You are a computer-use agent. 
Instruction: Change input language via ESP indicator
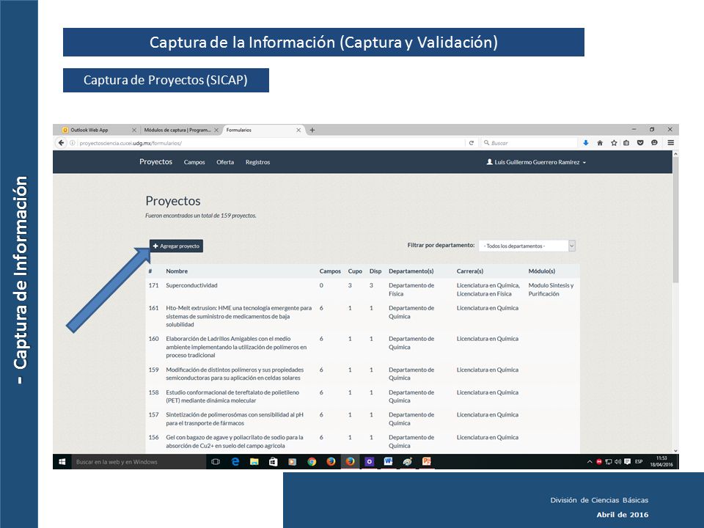coord(639,461)
